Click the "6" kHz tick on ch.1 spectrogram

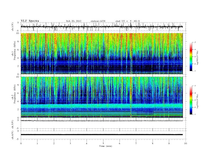pos(18,49)
